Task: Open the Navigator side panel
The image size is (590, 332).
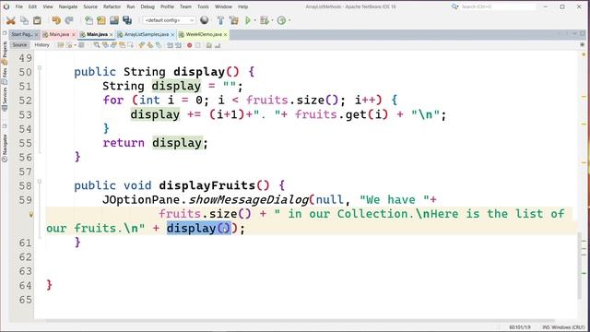Action: tap(5, 148)
